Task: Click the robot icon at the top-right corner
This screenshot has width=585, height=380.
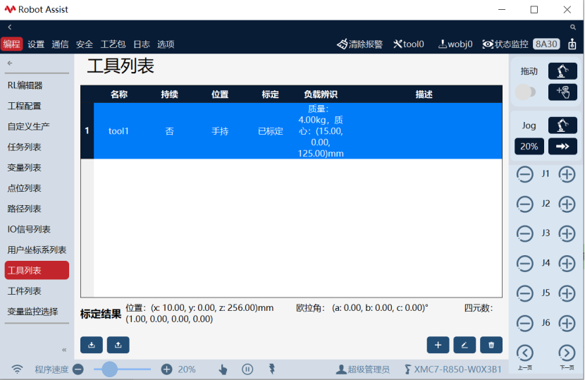Action: click(572, 44)
